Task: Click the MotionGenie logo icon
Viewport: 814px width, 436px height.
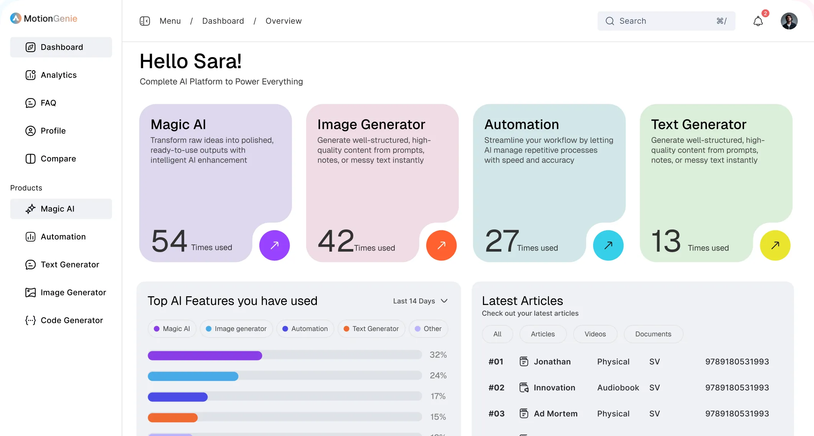Action: tap(15, 18)
